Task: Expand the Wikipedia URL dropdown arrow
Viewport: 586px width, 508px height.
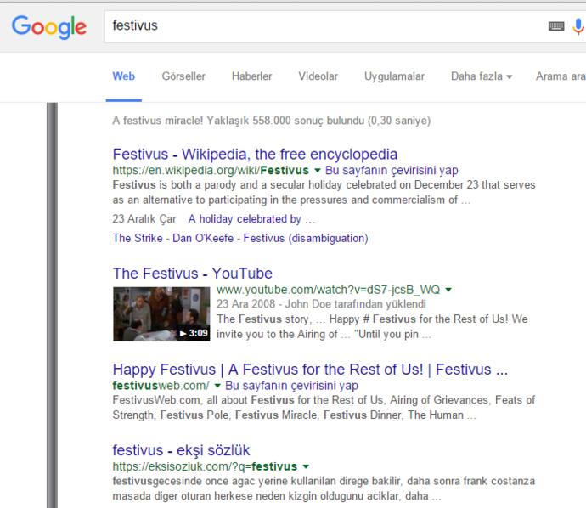Action: pyautogui.click(x=318, y=171)
